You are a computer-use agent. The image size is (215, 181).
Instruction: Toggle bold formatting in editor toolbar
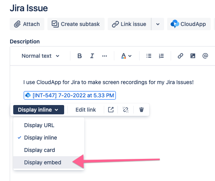pos(80,56)
